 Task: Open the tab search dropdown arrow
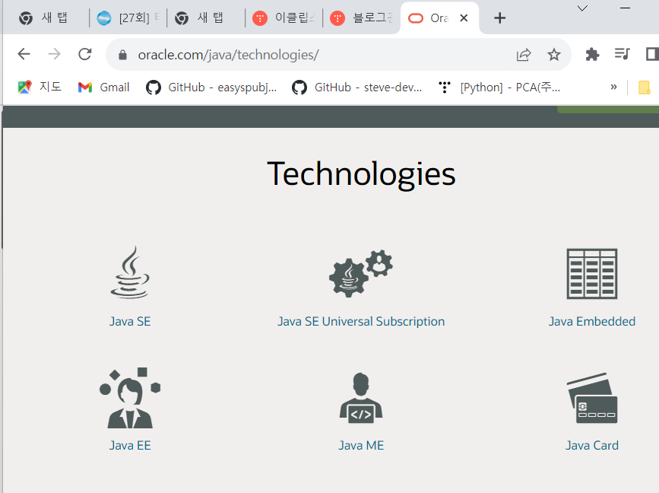(582, 8)
